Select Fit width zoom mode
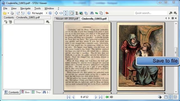The image size is (180, 101). coord(61,13)
